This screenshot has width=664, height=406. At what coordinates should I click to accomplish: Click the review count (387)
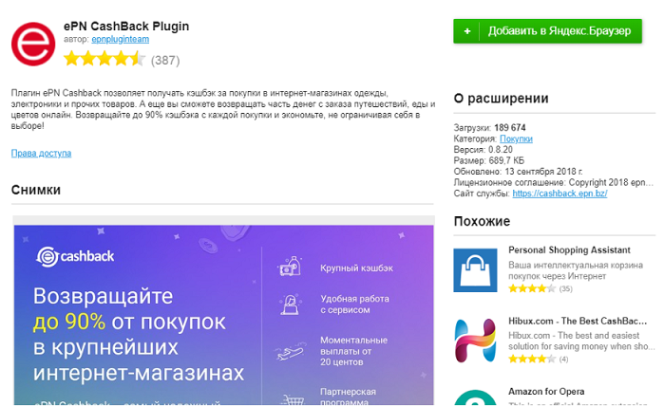[165, 61]
